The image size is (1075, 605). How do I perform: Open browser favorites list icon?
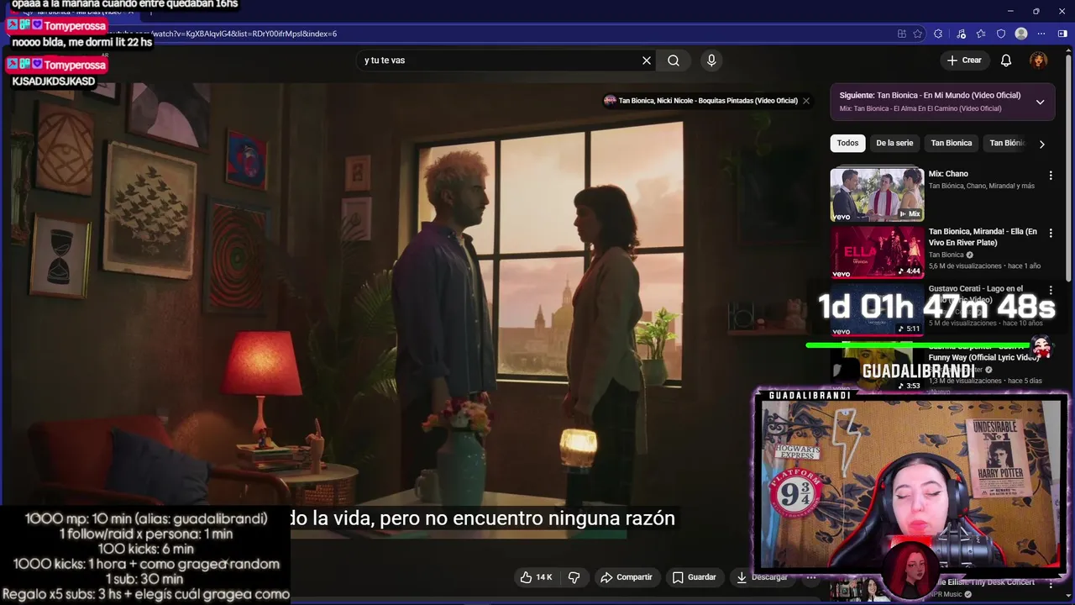[x=981, y=34]
